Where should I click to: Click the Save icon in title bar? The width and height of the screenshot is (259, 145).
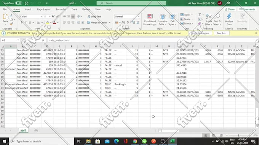point(26,3)
